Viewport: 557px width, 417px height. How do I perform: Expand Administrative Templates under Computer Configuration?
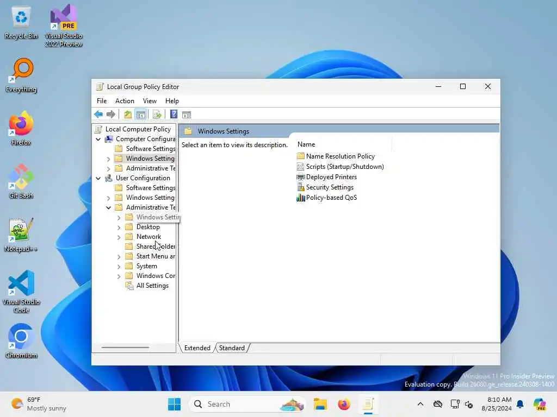pyautogui.click(x=109, y=169)
